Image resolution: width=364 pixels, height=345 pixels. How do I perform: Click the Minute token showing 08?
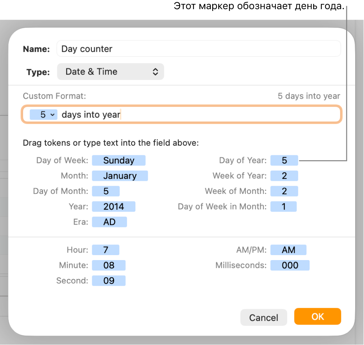point(109,265)
